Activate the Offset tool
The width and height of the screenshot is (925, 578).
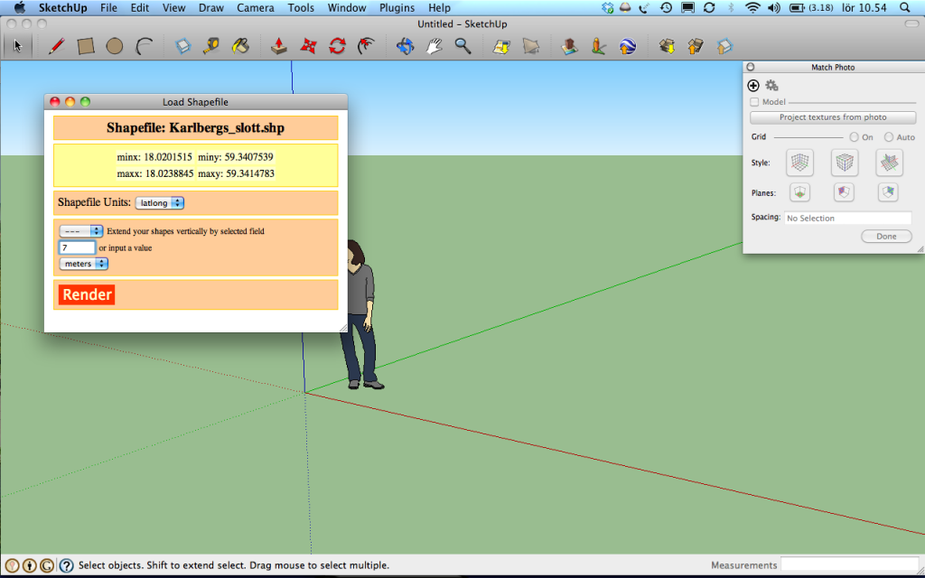click(x=367, y=46)
